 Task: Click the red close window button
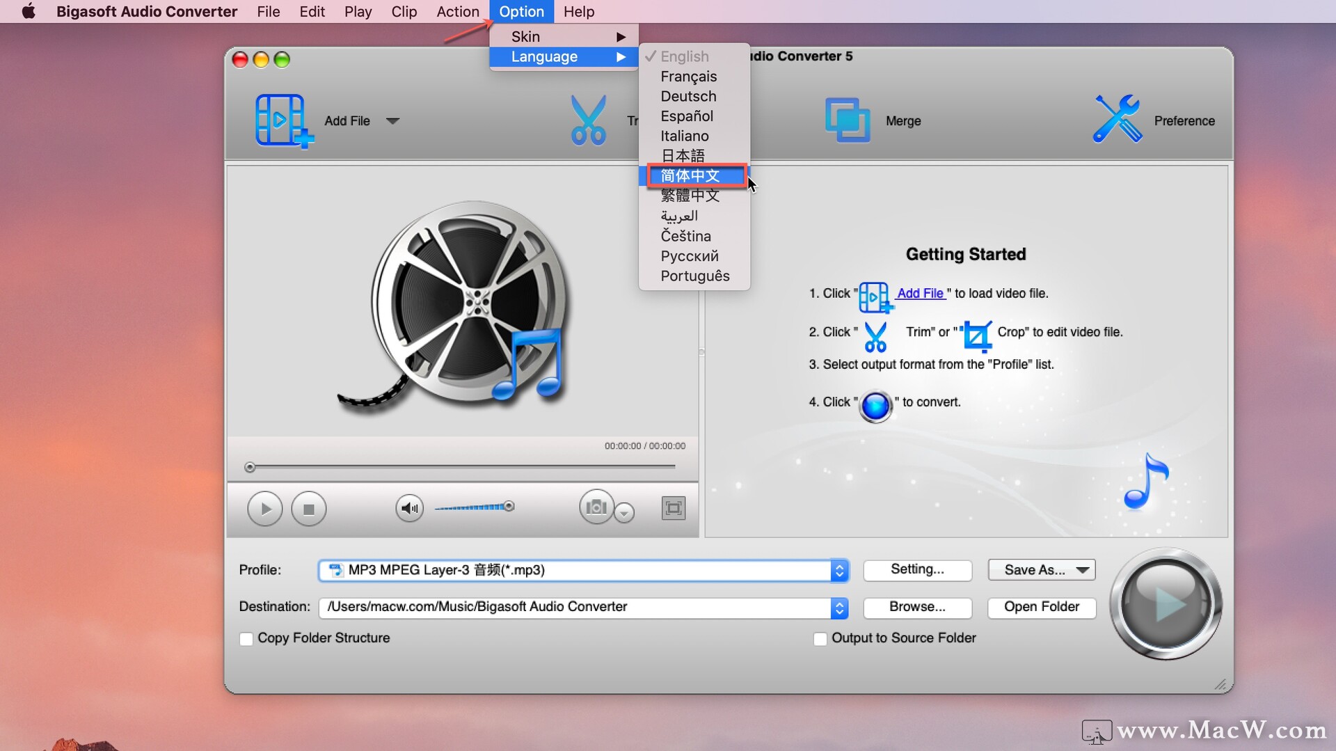point(240,60)
